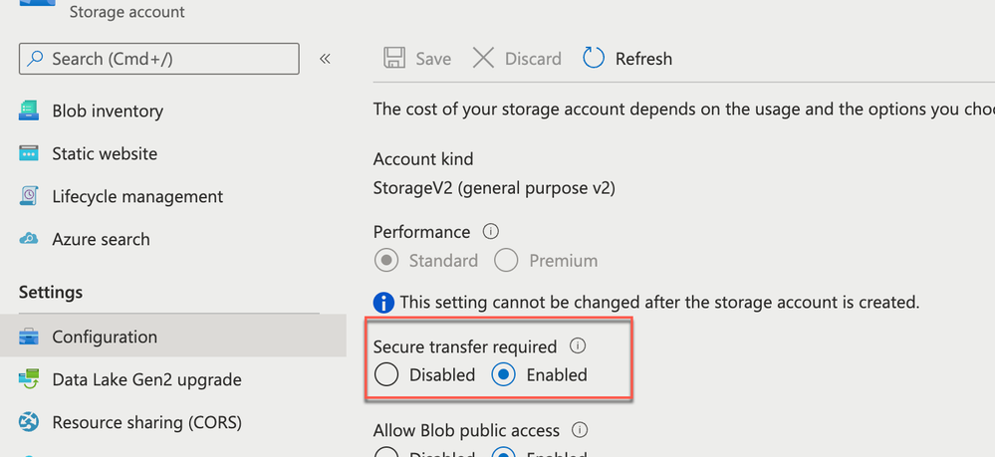The height and width of the screenshot is (457, 995).
Task: Open the Static website menu item
Action: tap(105, 154)
